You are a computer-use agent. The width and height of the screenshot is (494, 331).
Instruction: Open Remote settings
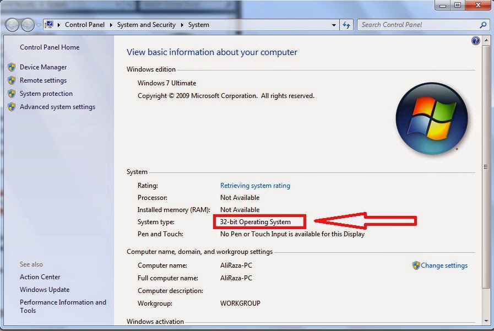[x=44, y=80]
